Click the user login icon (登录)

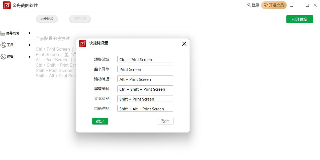pos(249,5)
